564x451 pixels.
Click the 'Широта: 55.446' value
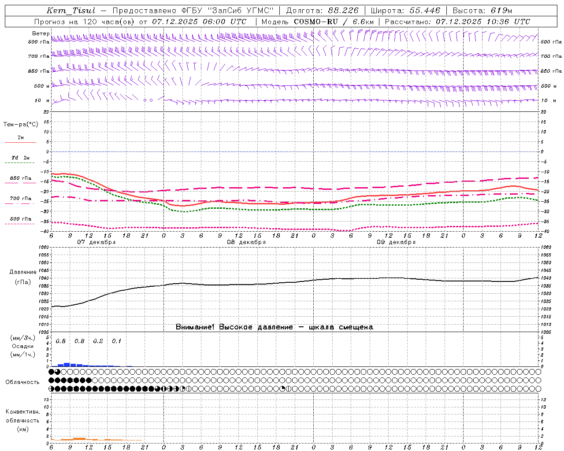coord(405,11)
